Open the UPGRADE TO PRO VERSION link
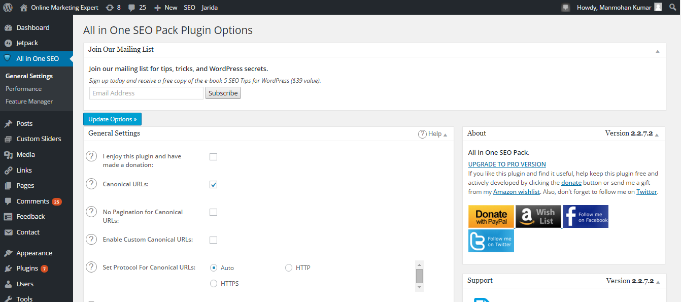This screenshot has height=302, width=681. (507, 164)
